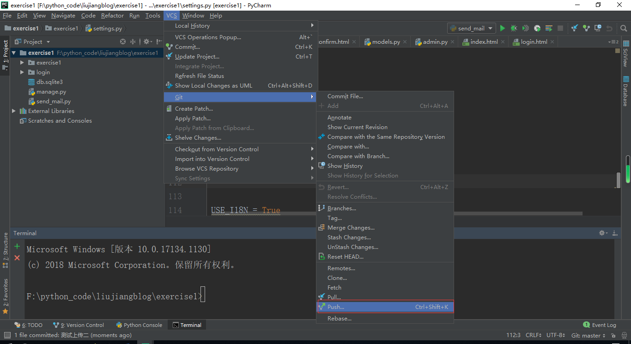Screen dimensions: 631x344
Task: Hide the Terminal panel with the download-arrow icon
Action: pos(615,233)
